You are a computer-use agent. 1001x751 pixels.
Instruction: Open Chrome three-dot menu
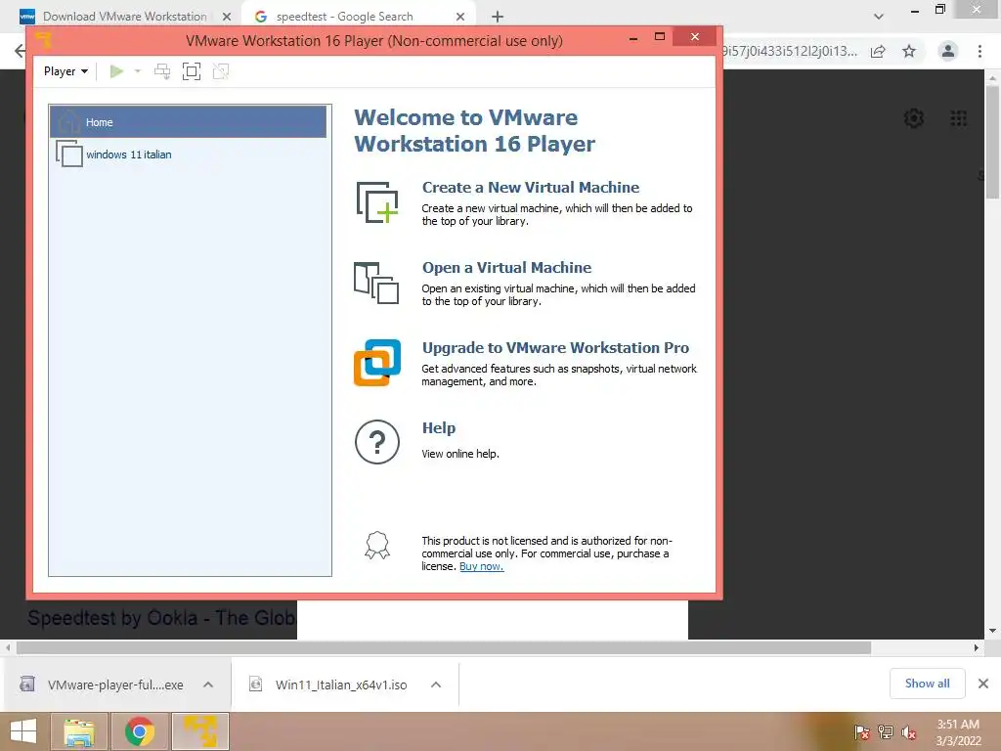coord(979,51)
